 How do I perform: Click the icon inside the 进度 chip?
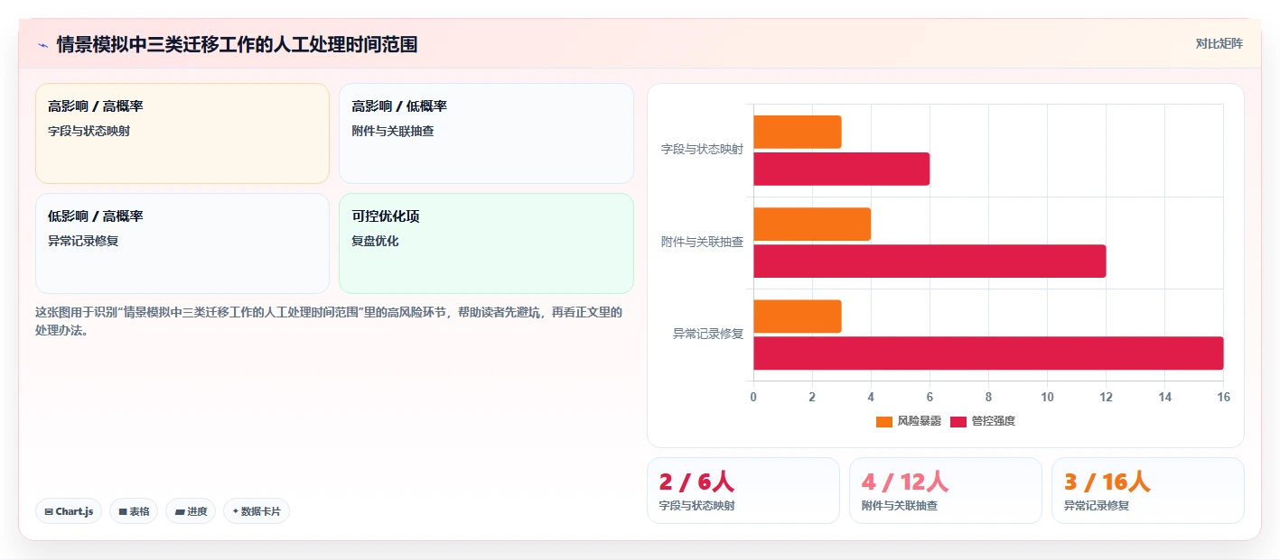180,511
